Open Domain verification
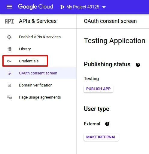 coord(36,85)
